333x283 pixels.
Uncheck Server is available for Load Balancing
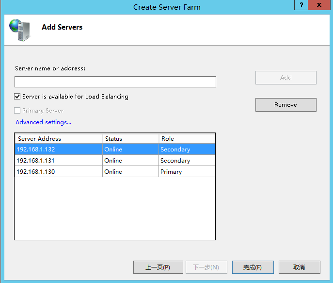pos(17,97)
